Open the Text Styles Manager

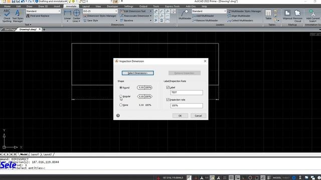18,15
